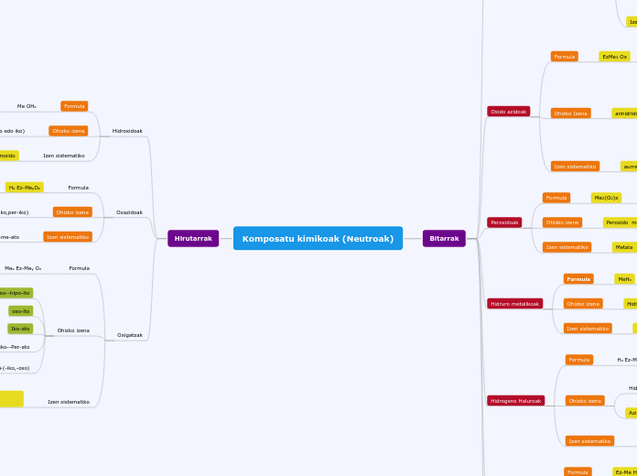The height and width of the screenshot is (476, 637).
Task: Click the Hidroxidoak branch label
Action: point(127,131)
